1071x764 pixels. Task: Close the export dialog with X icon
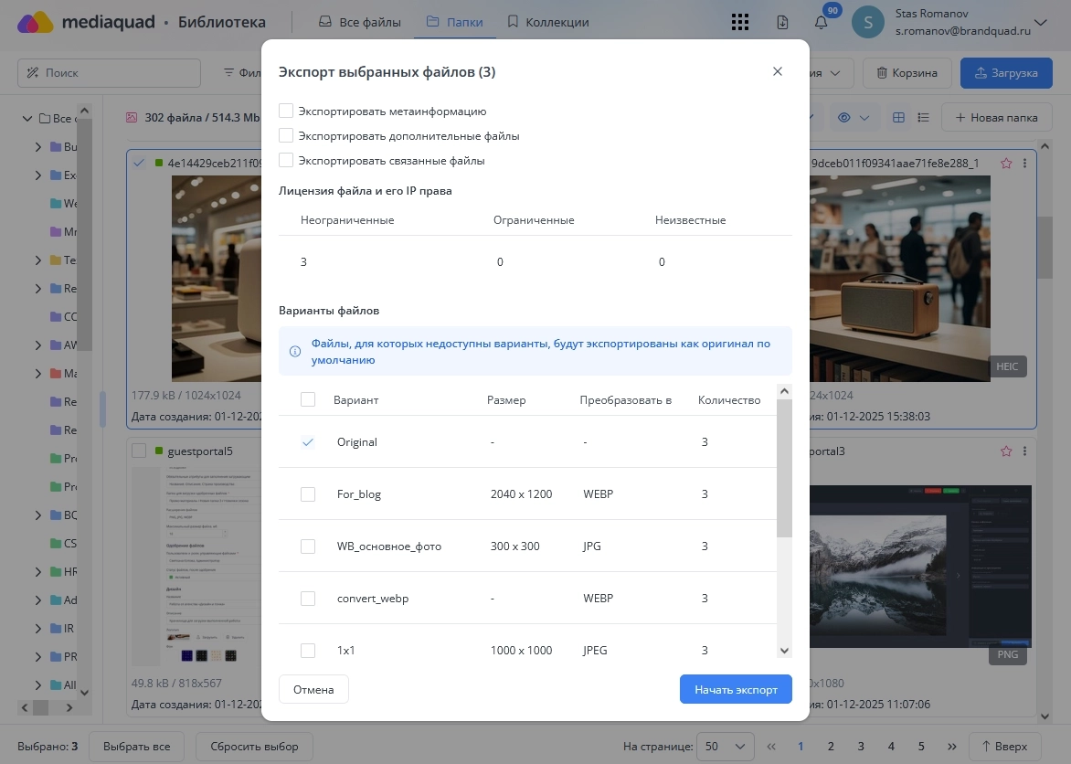pos(778,71)
